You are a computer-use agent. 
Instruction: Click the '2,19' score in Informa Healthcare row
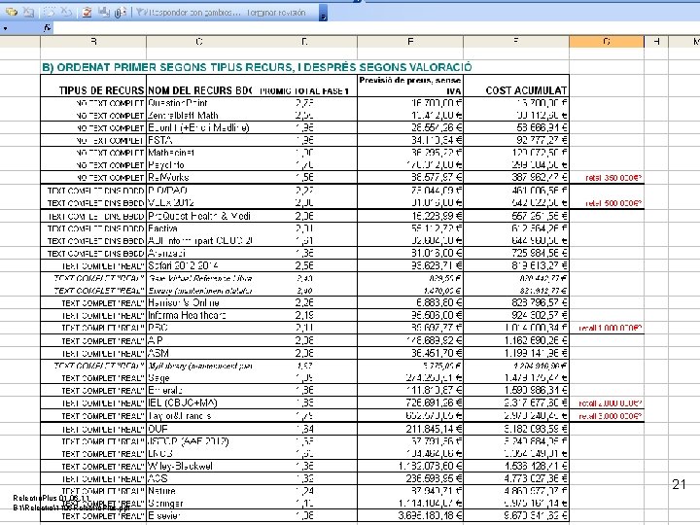pos(304,315)
